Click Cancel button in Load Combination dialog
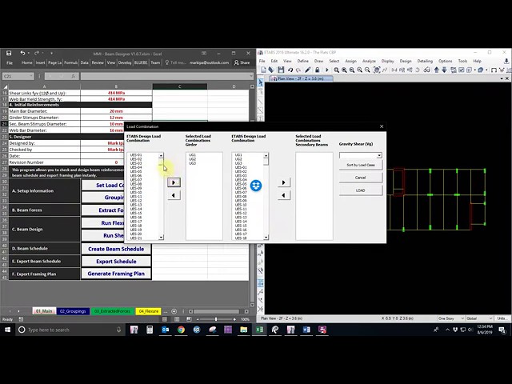 361,178
